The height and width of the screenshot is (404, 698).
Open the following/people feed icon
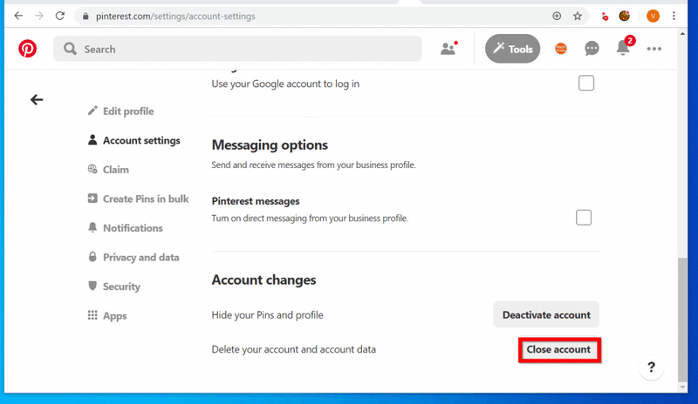[x=448, y=48]
